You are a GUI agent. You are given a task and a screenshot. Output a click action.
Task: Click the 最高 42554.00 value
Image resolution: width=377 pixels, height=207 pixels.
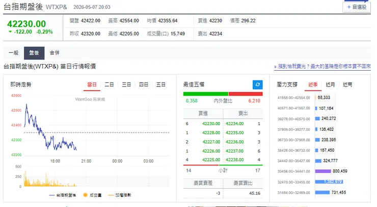tap(129, 21)
